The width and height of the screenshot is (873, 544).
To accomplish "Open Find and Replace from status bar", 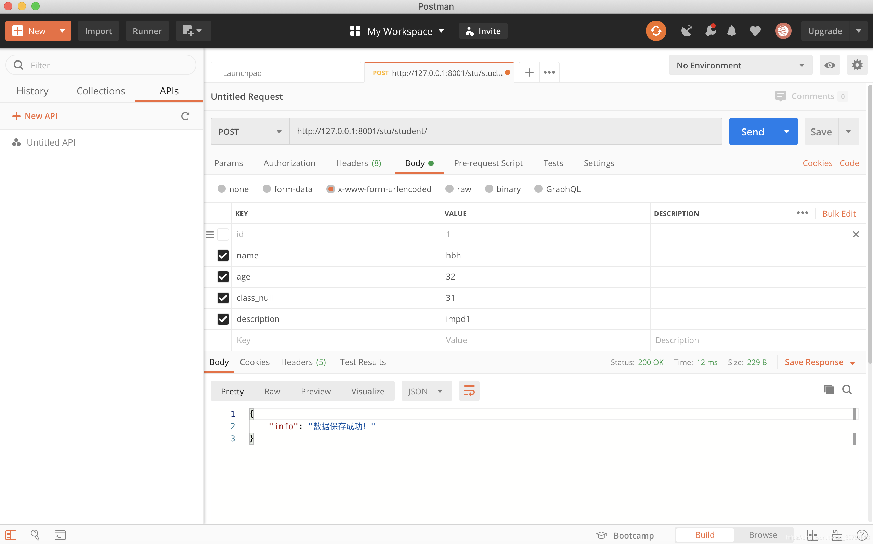I will pos(35,535).
